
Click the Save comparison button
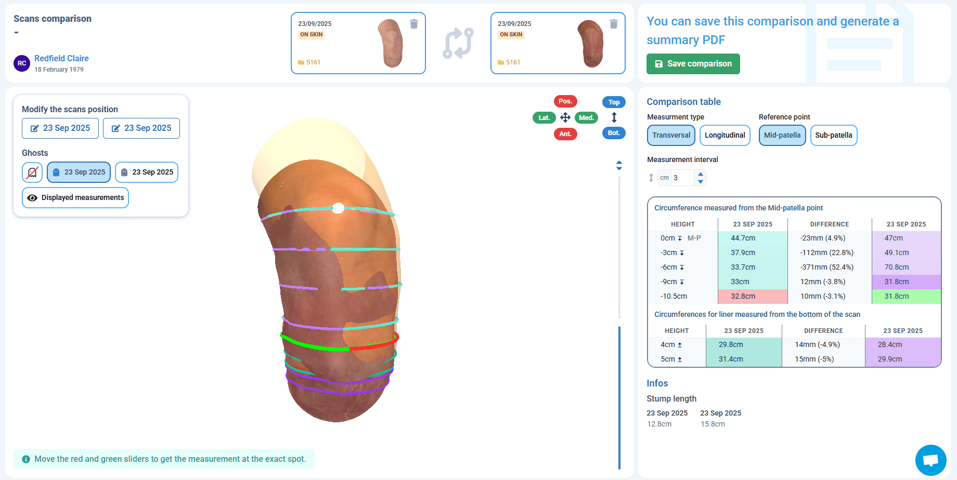click(693, 64)
